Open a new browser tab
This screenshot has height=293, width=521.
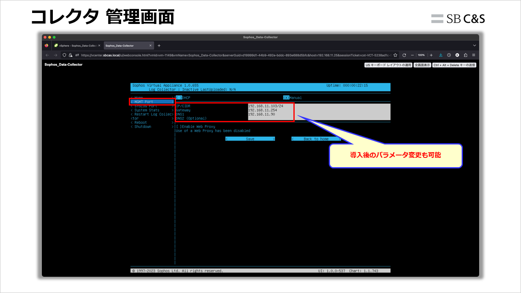click(x=159, y=45)
